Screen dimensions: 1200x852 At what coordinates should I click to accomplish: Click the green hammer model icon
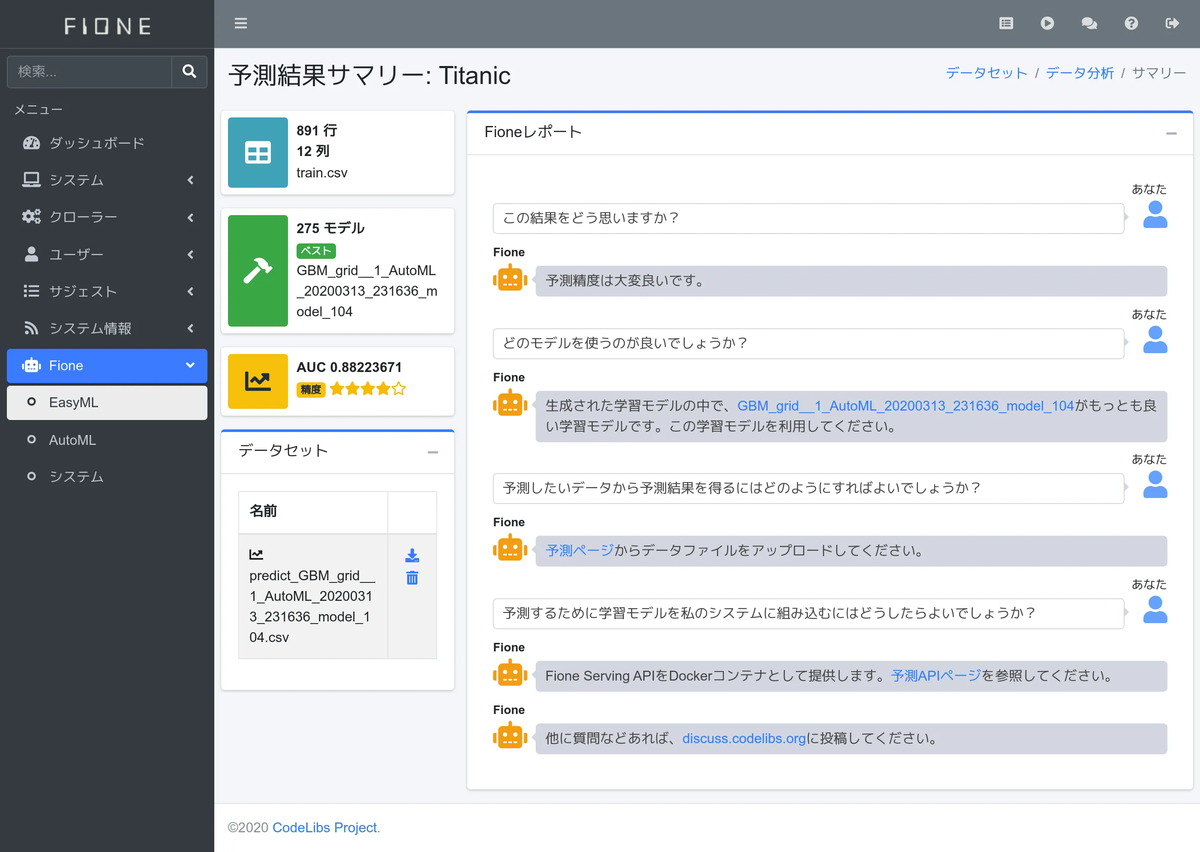tap(258, 271)
